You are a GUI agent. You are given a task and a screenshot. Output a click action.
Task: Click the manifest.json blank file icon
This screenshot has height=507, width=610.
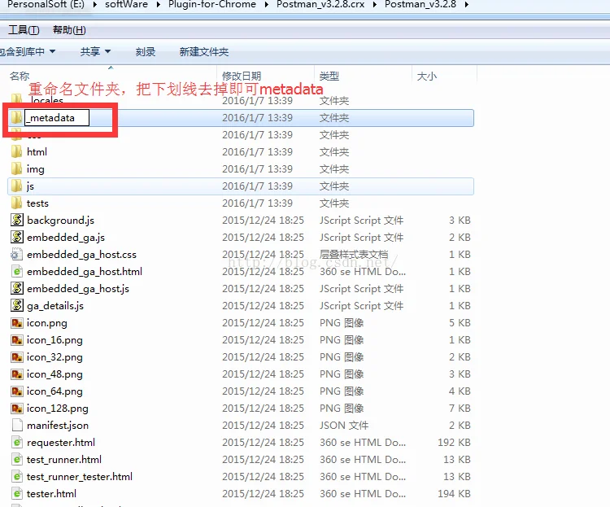tap(17, 426)
